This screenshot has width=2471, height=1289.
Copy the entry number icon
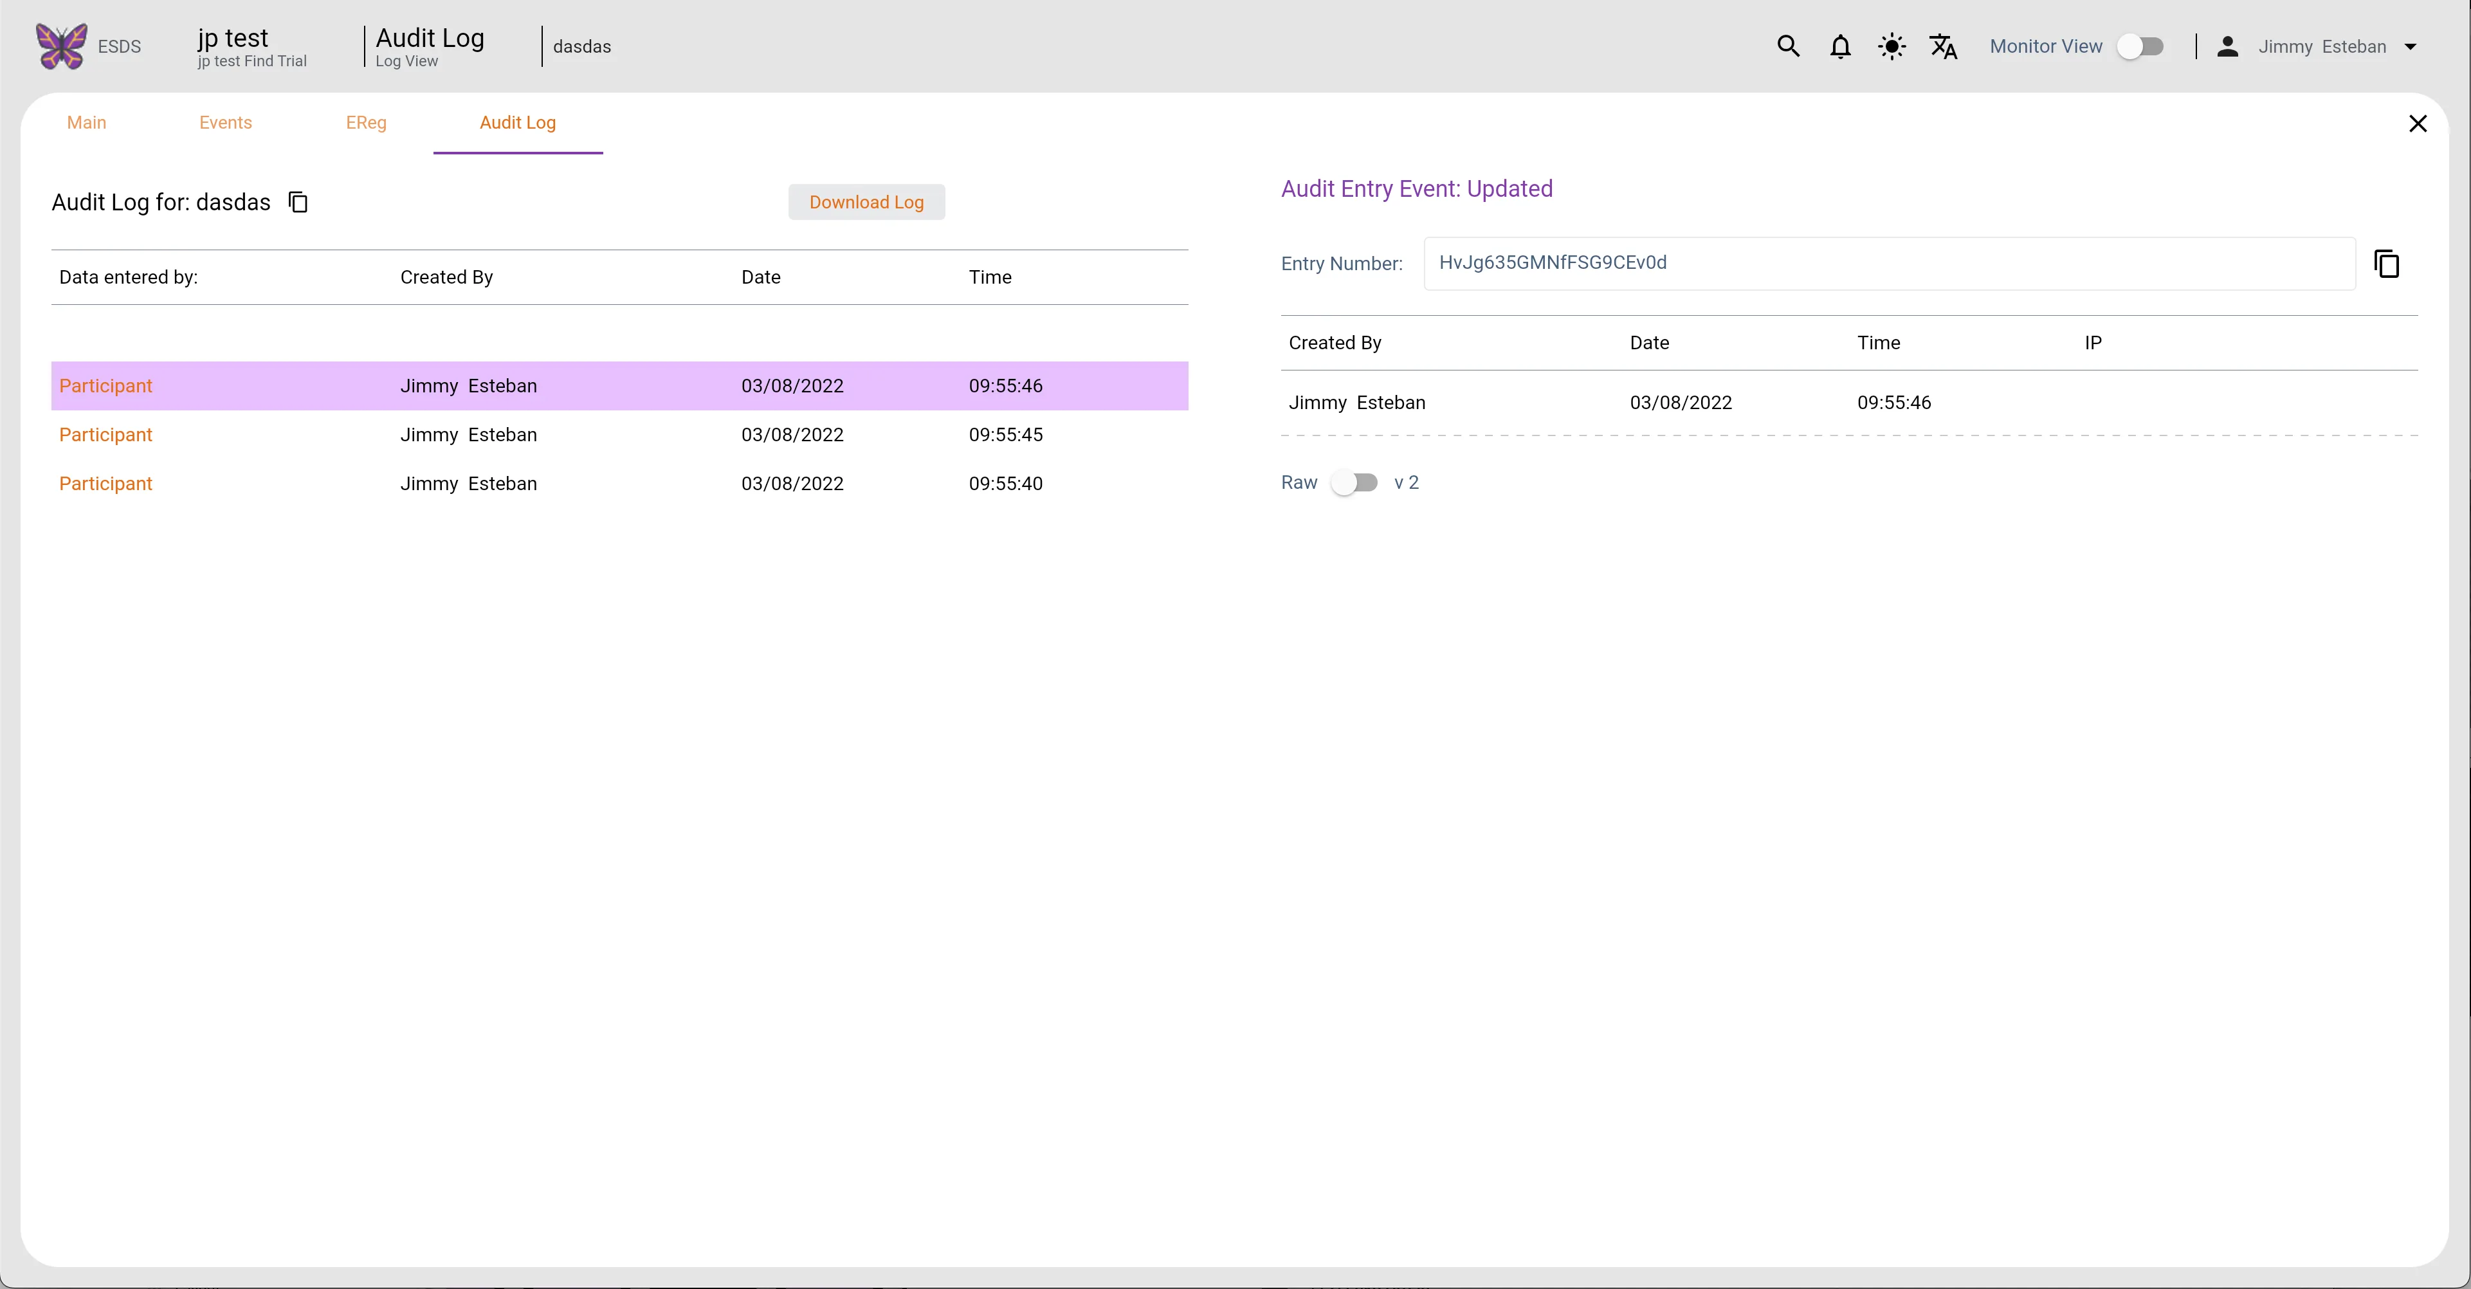(x=2387, y=263)
